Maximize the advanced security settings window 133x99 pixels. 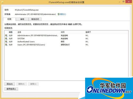123,2
